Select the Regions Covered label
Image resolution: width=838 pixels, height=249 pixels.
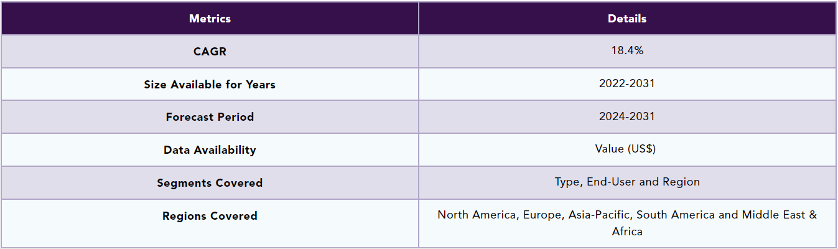(210, 216)
